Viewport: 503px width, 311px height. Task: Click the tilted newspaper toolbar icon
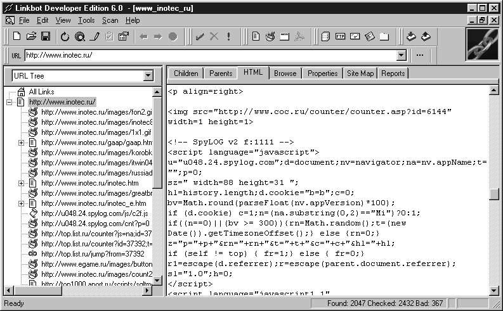(370, 37)
